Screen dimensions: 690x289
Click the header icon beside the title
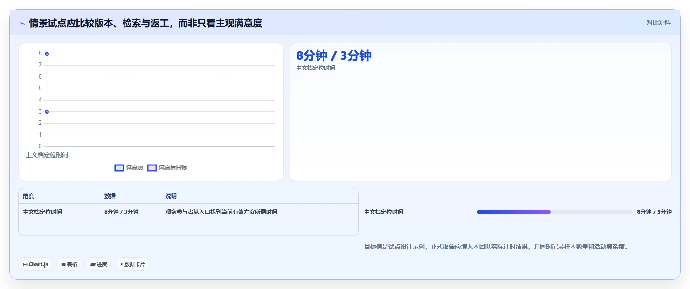coord(22,23)
